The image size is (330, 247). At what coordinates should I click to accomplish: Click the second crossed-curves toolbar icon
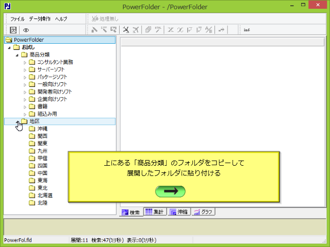(x=180, y=30)
